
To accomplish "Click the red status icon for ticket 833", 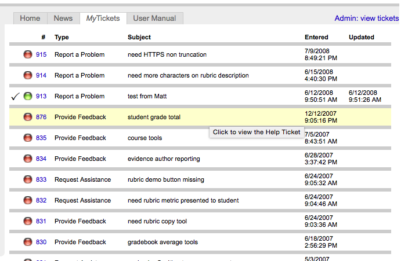I will [27, 179].
